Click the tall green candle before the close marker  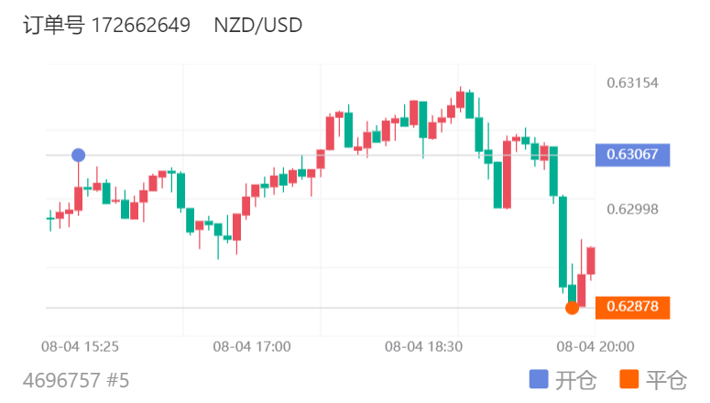563,242
